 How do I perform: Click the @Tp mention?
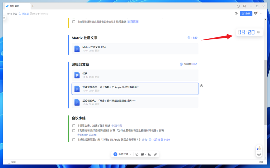click(x=145, y=140)
